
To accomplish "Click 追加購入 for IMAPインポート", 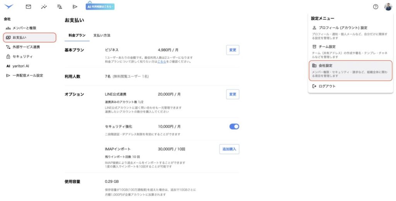I will [x=229, y=149].
